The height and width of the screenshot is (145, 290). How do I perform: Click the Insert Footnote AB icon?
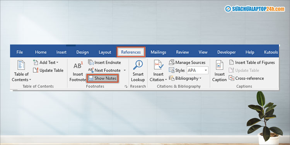[x=78, y=65]
